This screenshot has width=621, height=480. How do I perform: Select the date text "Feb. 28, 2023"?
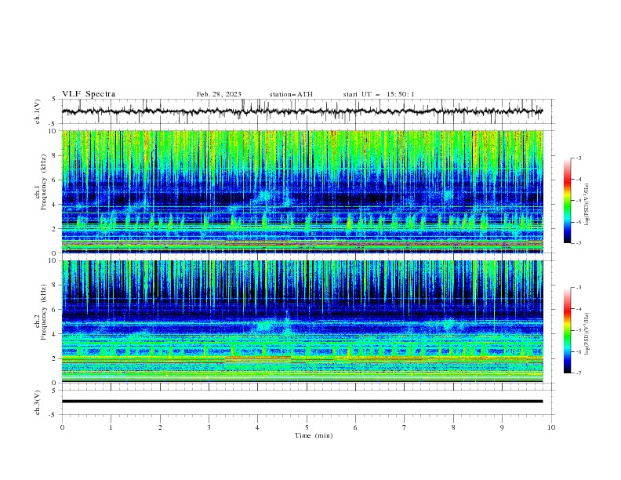[219, 94]
